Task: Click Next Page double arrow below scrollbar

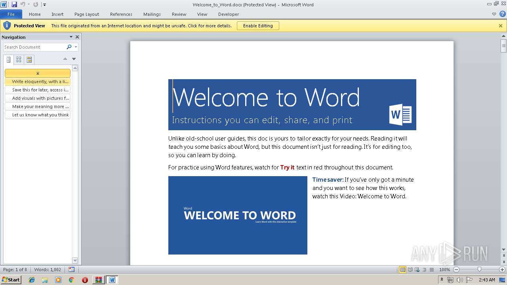Action: [x=504, y=262]
